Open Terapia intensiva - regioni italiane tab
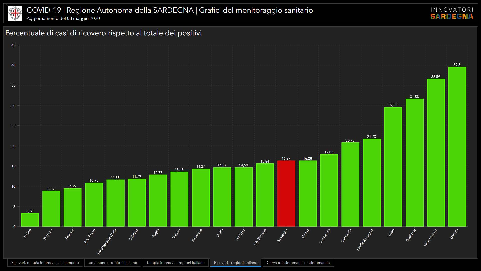 [175, 263]
